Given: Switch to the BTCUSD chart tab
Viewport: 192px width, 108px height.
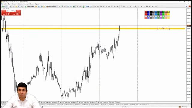Looking at the screenshot, I should coord(125,105).
